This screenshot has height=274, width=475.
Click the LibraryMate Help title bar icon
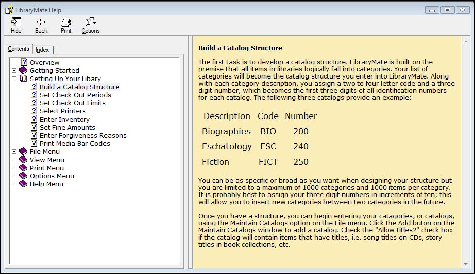9,10
